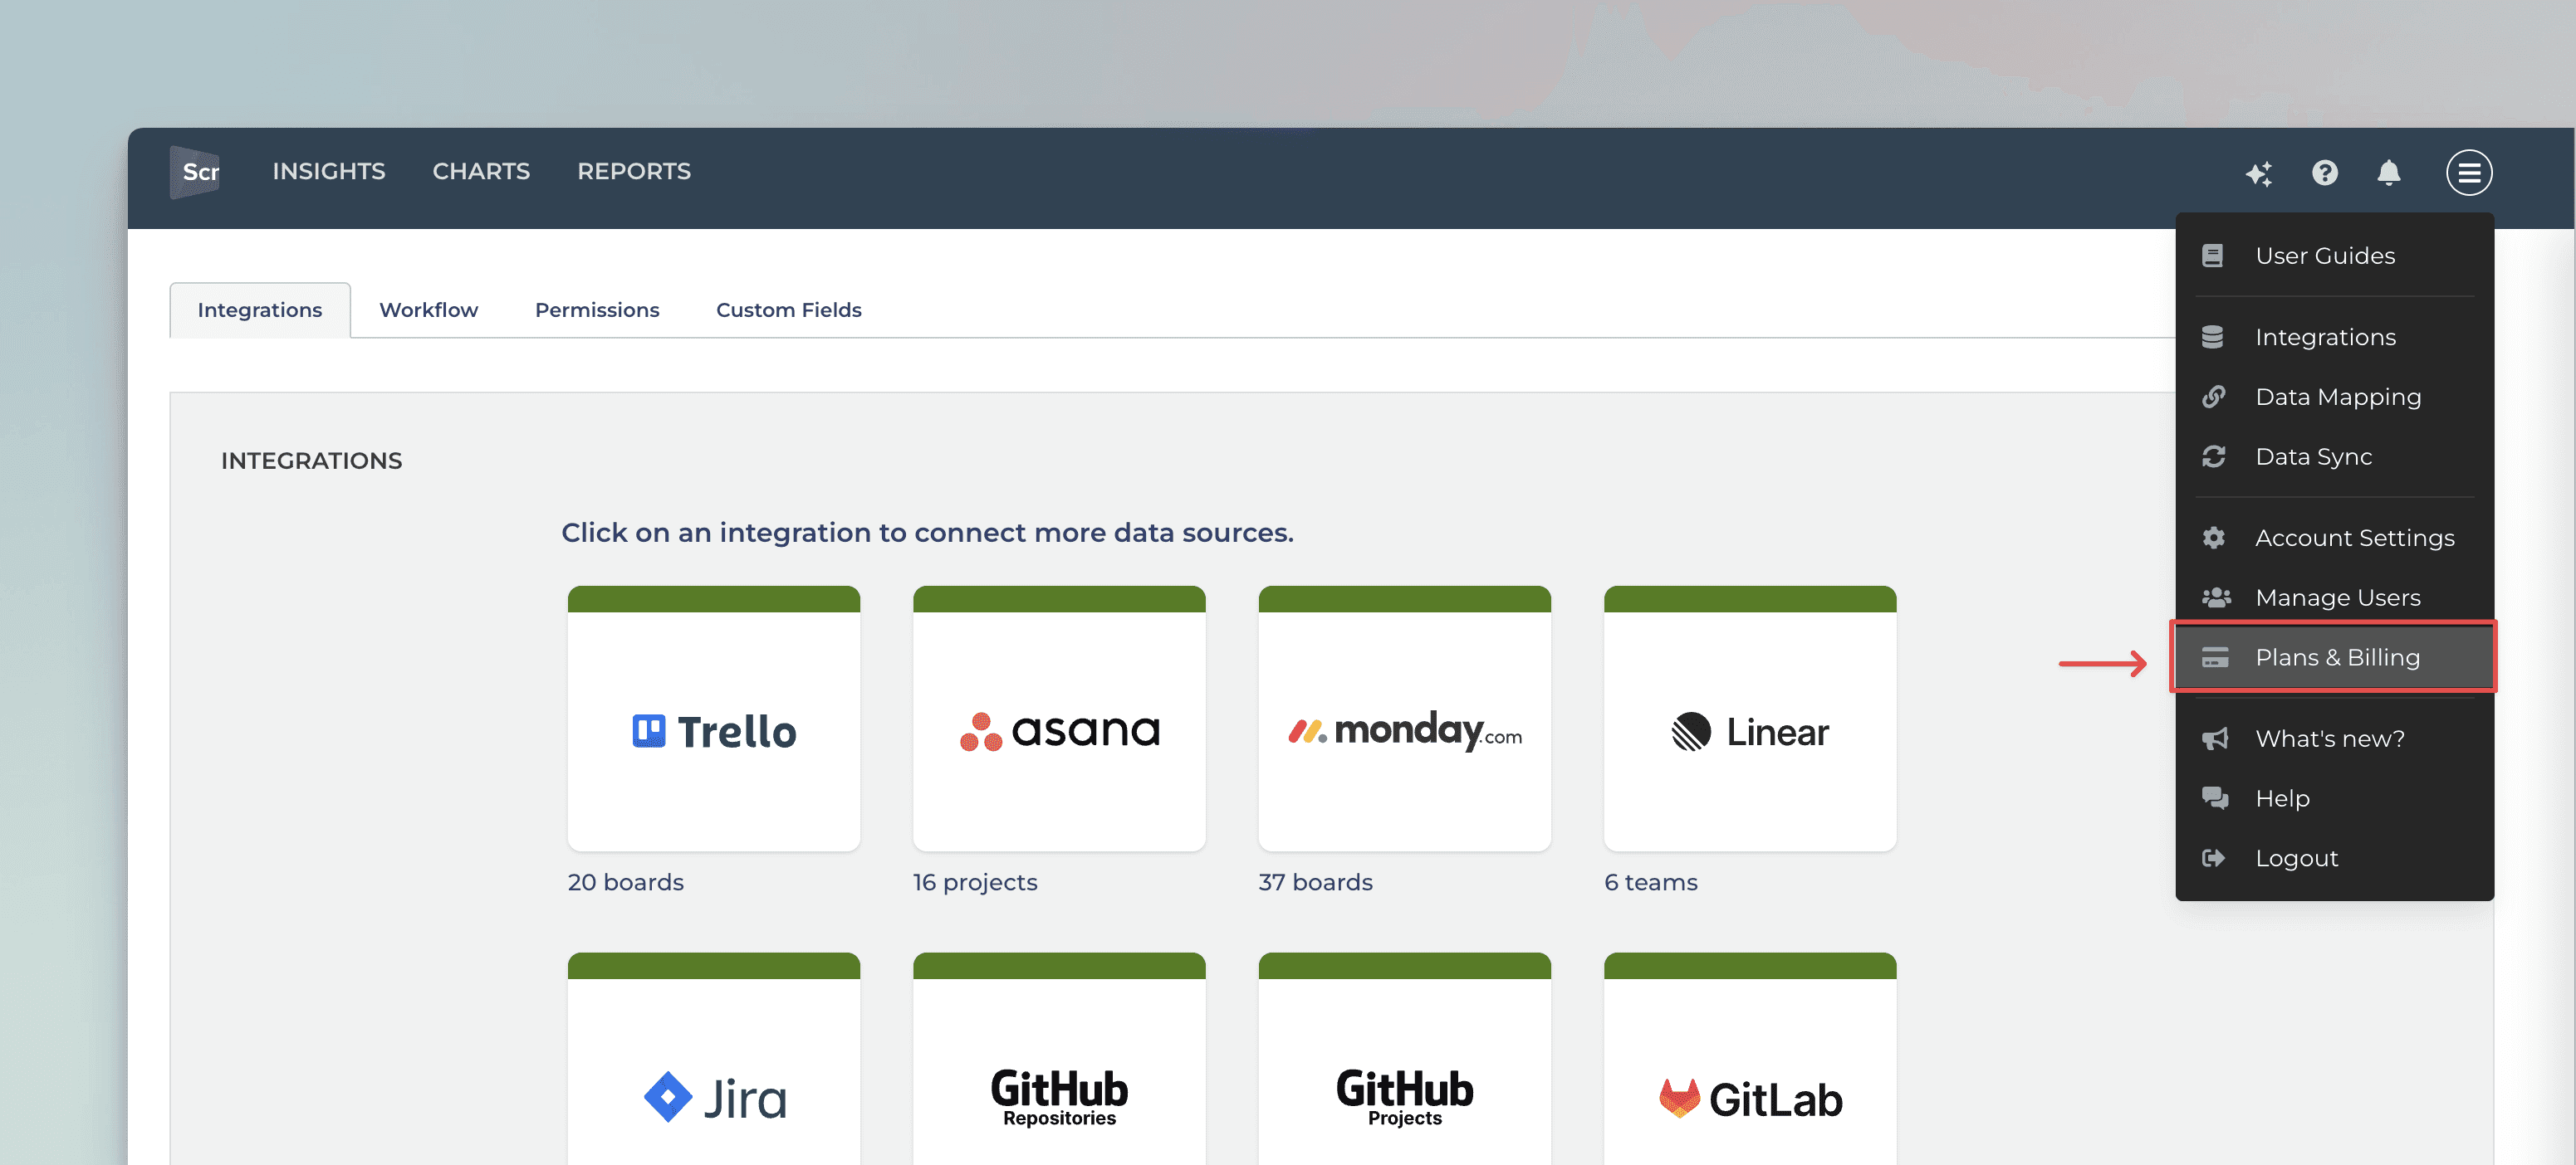This screenshot has width=2576, height=1165.
Task: Select the Linear integration card
Action: pos(1749,730)
